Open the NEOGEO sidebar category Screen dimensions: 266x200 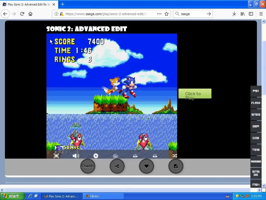[x=256, y=161]
